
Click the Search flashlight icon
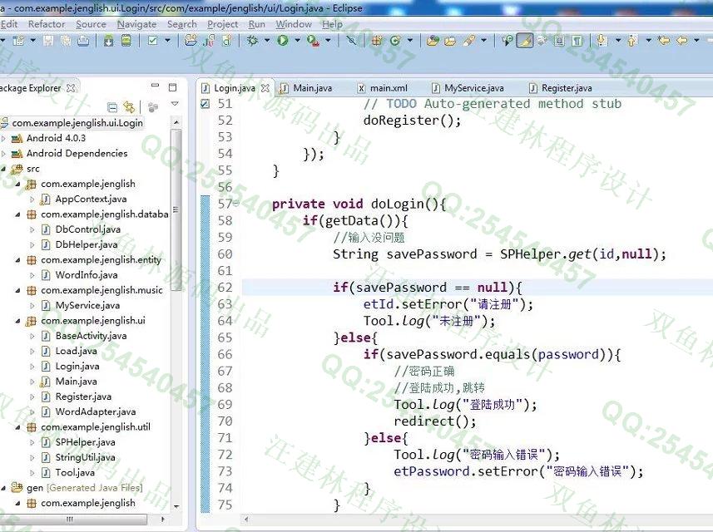click(x=468, y=41)
